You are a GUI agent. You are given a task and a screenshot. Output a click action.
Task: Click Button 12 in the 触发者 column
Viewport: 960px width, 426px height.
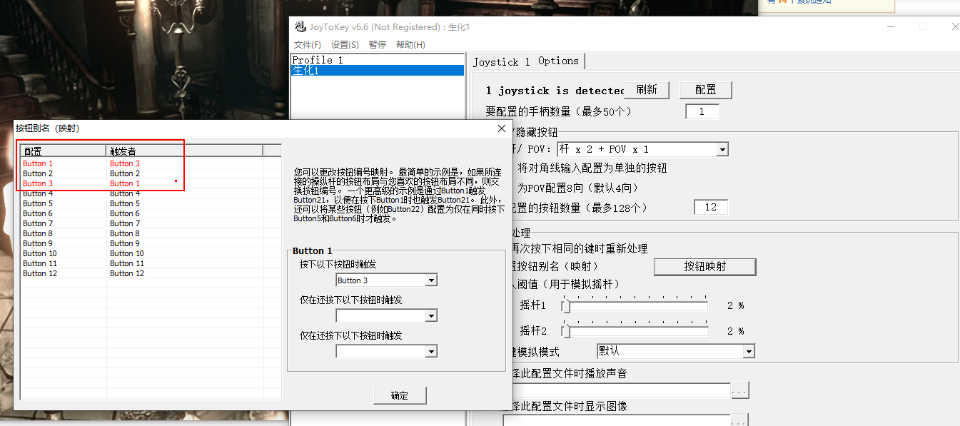[127, 273]
